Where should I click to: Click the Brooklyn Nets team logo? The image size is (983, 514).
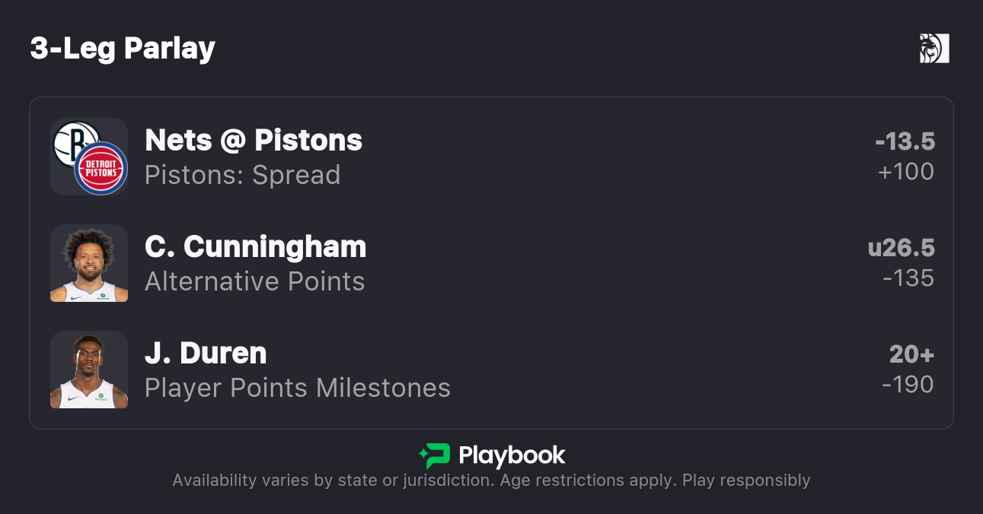pyautogui.click(x=75, y=144)
